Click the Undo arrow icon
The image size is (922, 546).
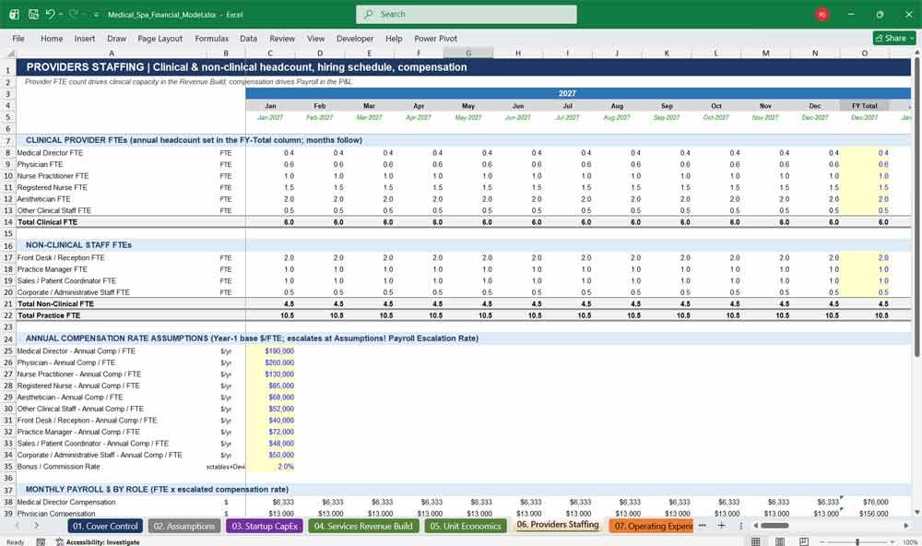(x=50, y=14)
